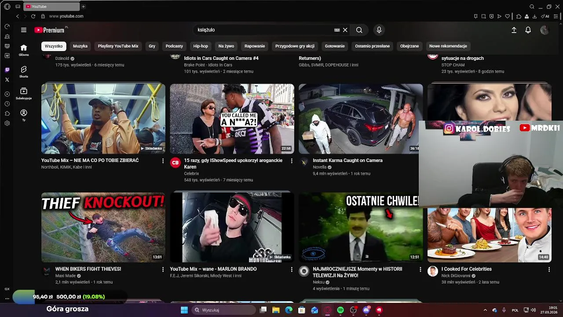Open the Nick DiGiovanni channel link
This screenshot has width=563, height=317.
click(x=456, y=276)
